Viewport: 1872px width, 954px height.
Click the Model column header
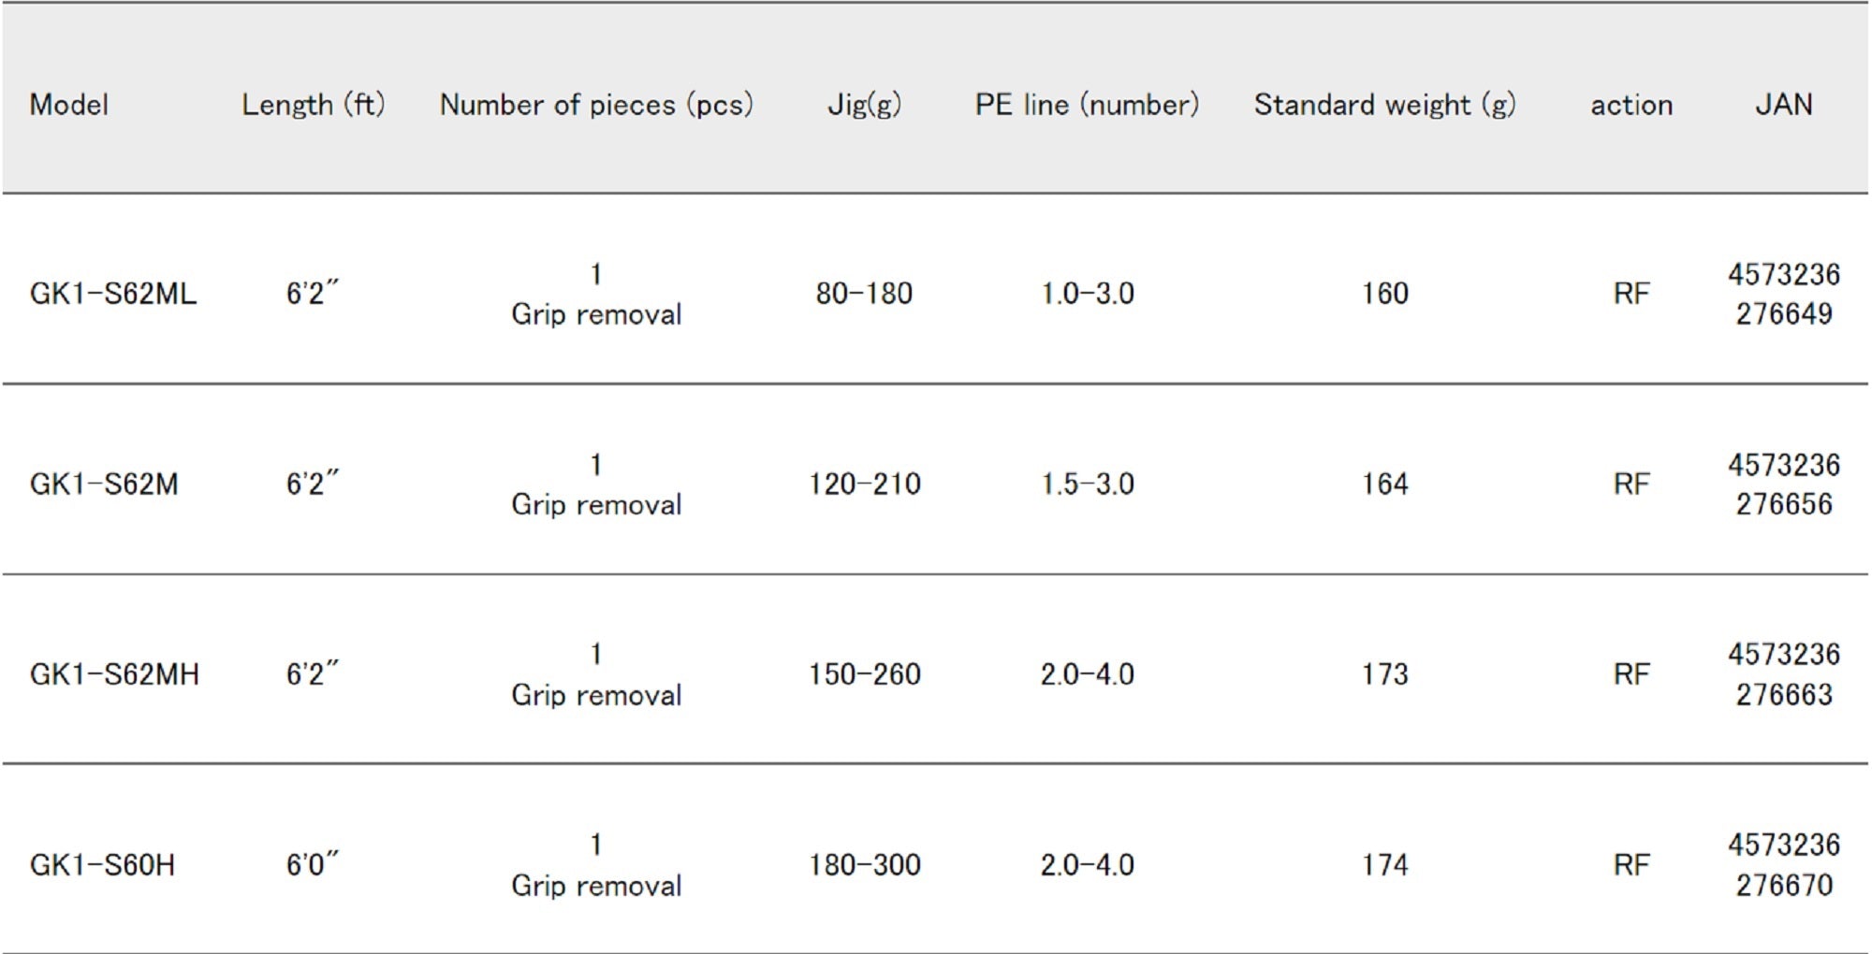click(69, 105)
